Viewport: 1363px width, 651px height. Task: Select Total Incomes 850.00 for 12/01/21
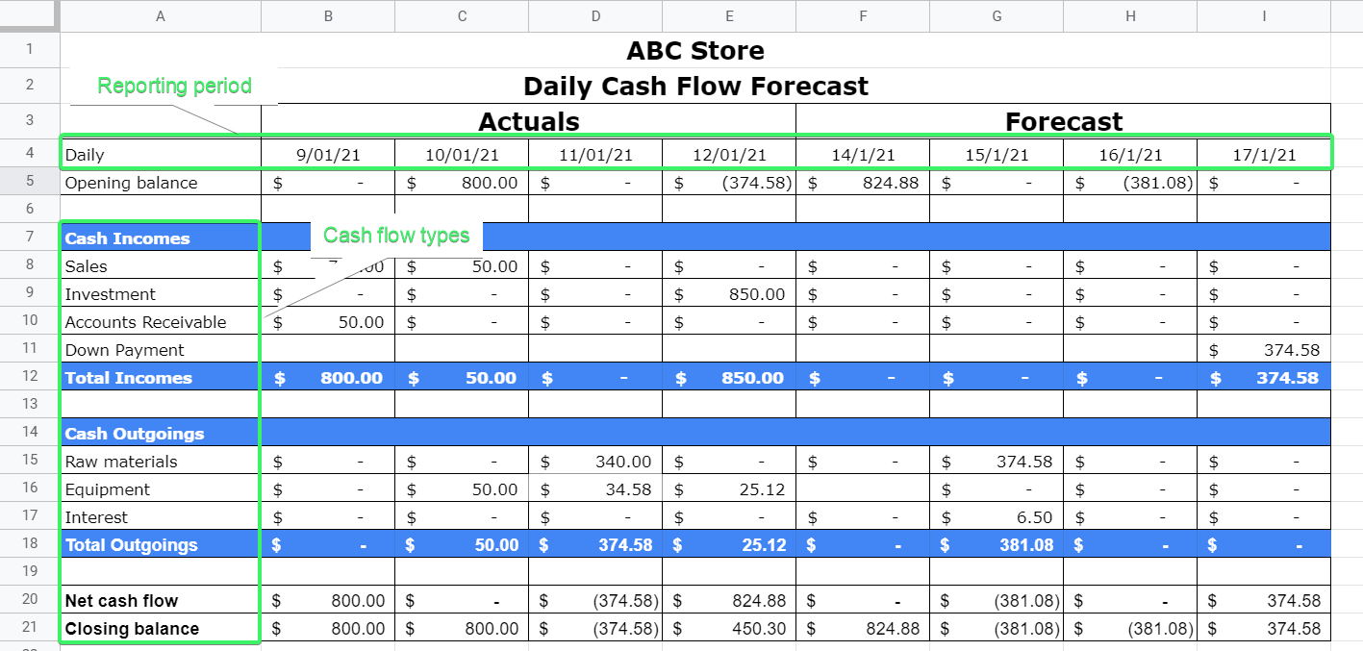[x=729, y=378]
